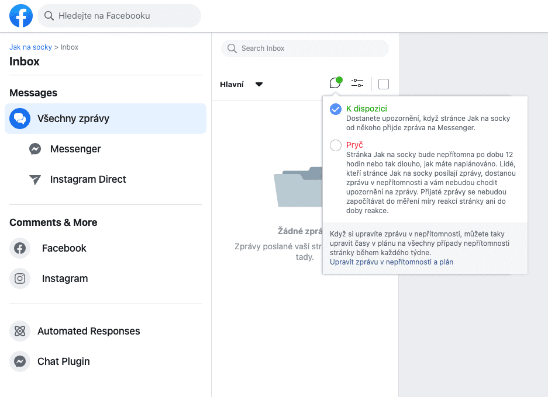Open Instagram Direct messages section

[88, 179]
